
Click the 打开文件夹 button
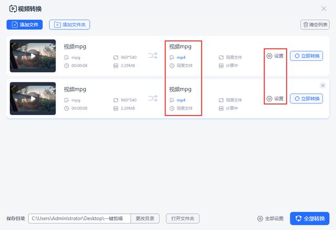(x=183, y=218)
